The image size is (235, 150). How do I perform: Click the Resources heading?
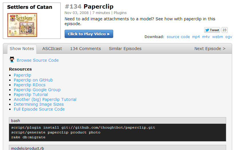20,69
